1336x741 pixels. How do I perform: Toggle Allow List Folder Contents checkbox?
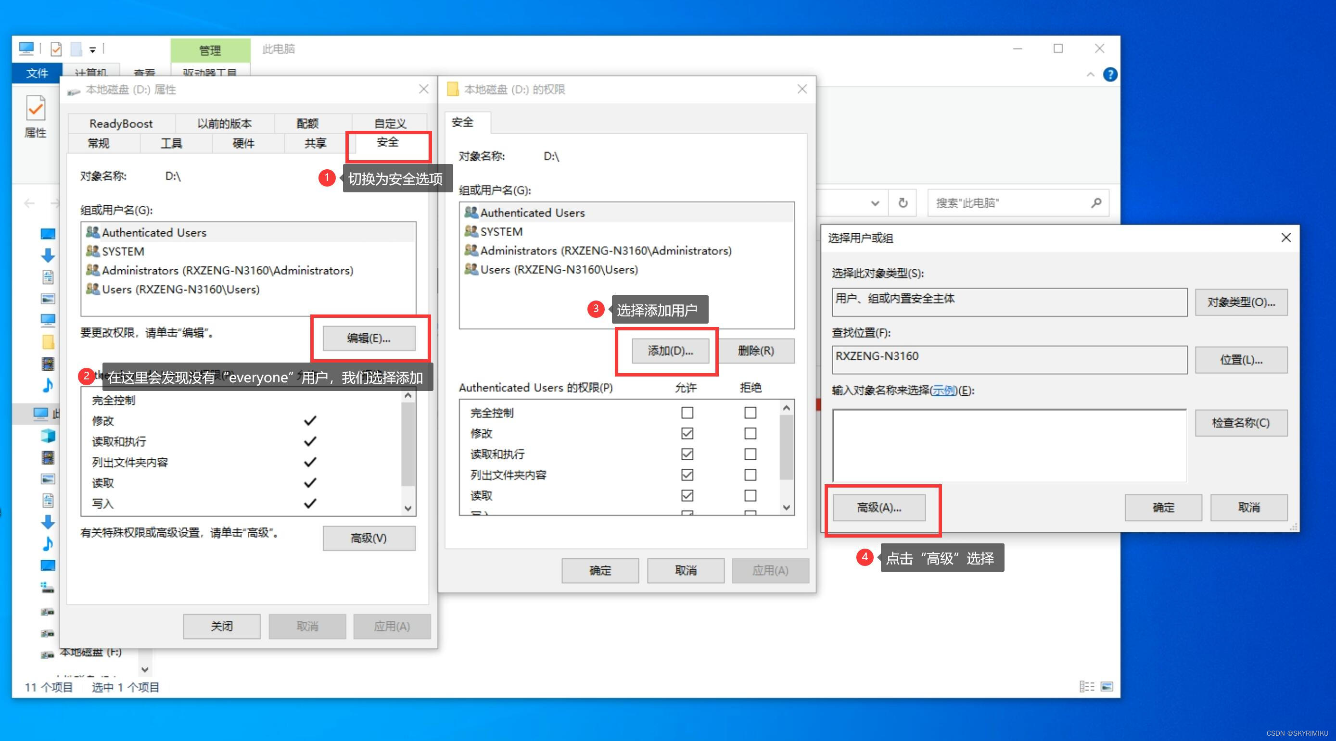(687, 475)
